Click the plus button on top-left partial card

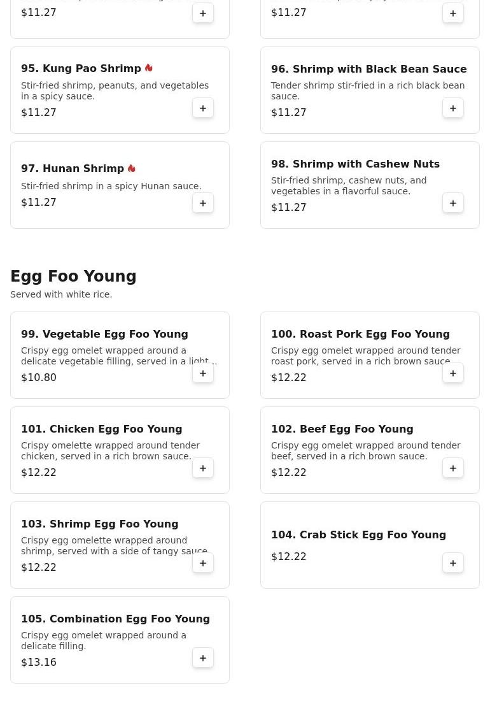[x=203, y=13]
